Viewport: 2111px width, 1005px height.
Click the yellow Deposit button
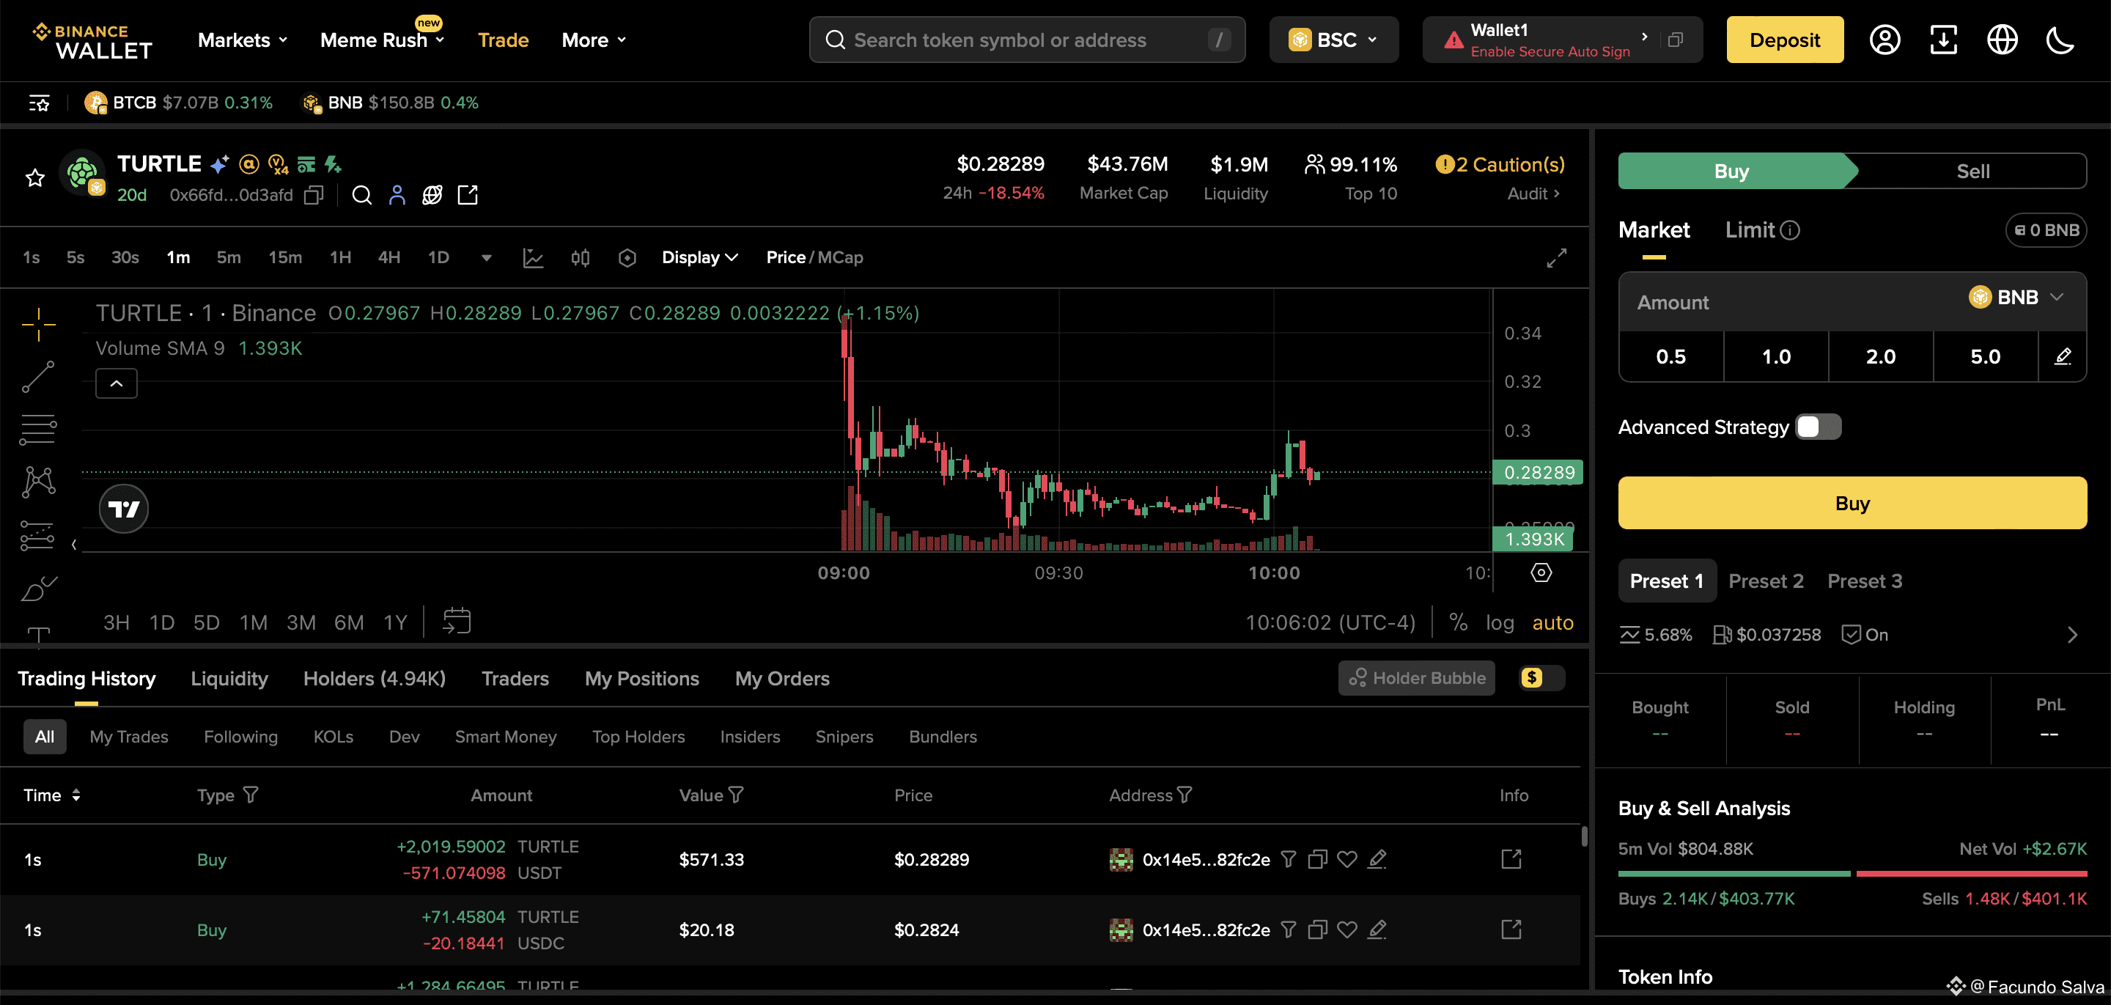click(1784, 40)
